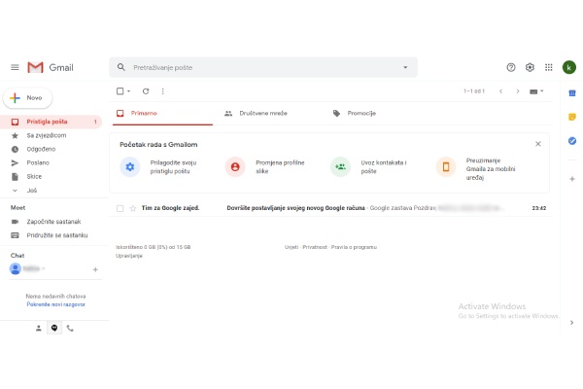
Task: Click the Uvoz kontakata i pošte text
Action: click(384, 166)
